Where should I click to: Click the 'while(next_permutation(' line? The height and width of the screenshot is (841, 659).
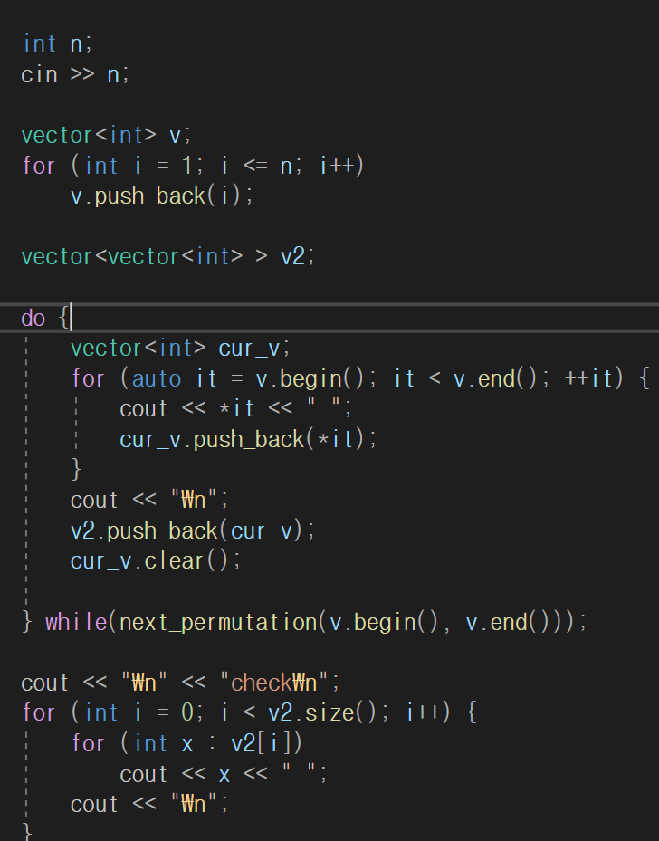(x=304, y=623)
